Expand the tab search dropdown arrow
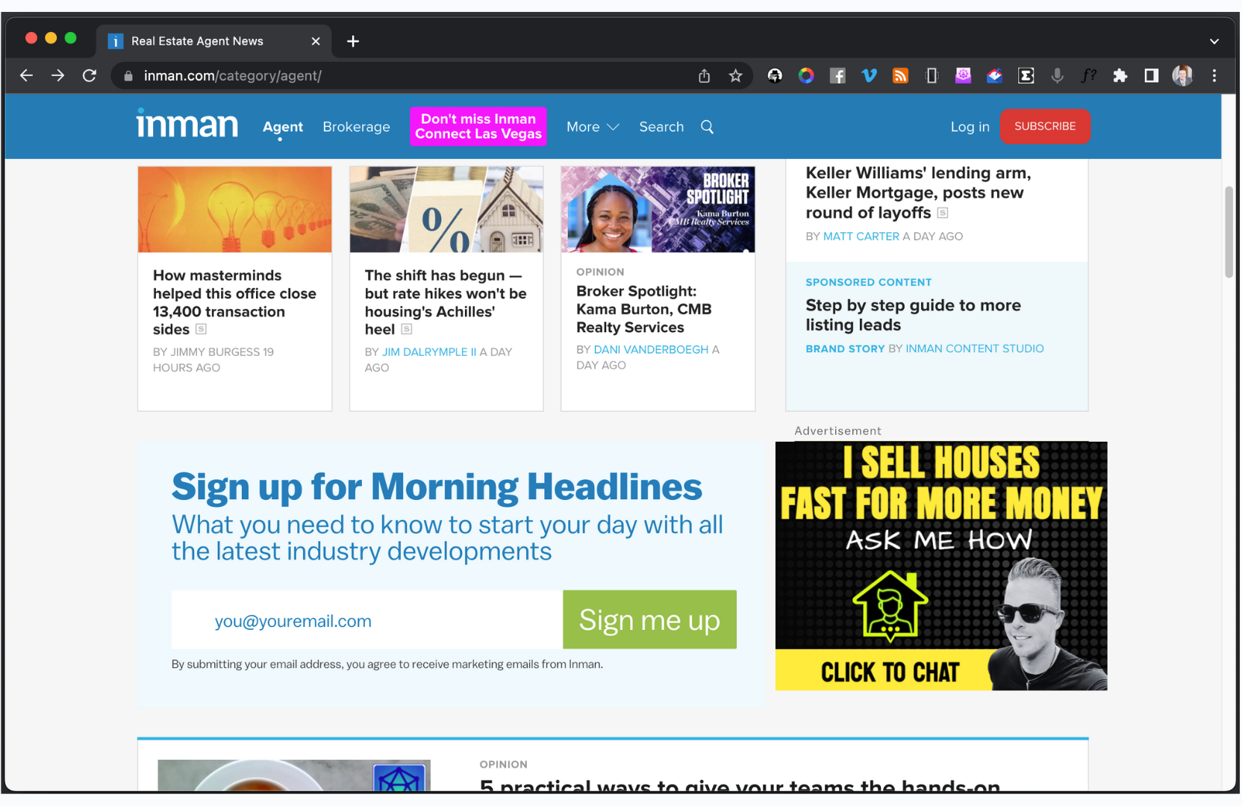 tap(1214, 41)
